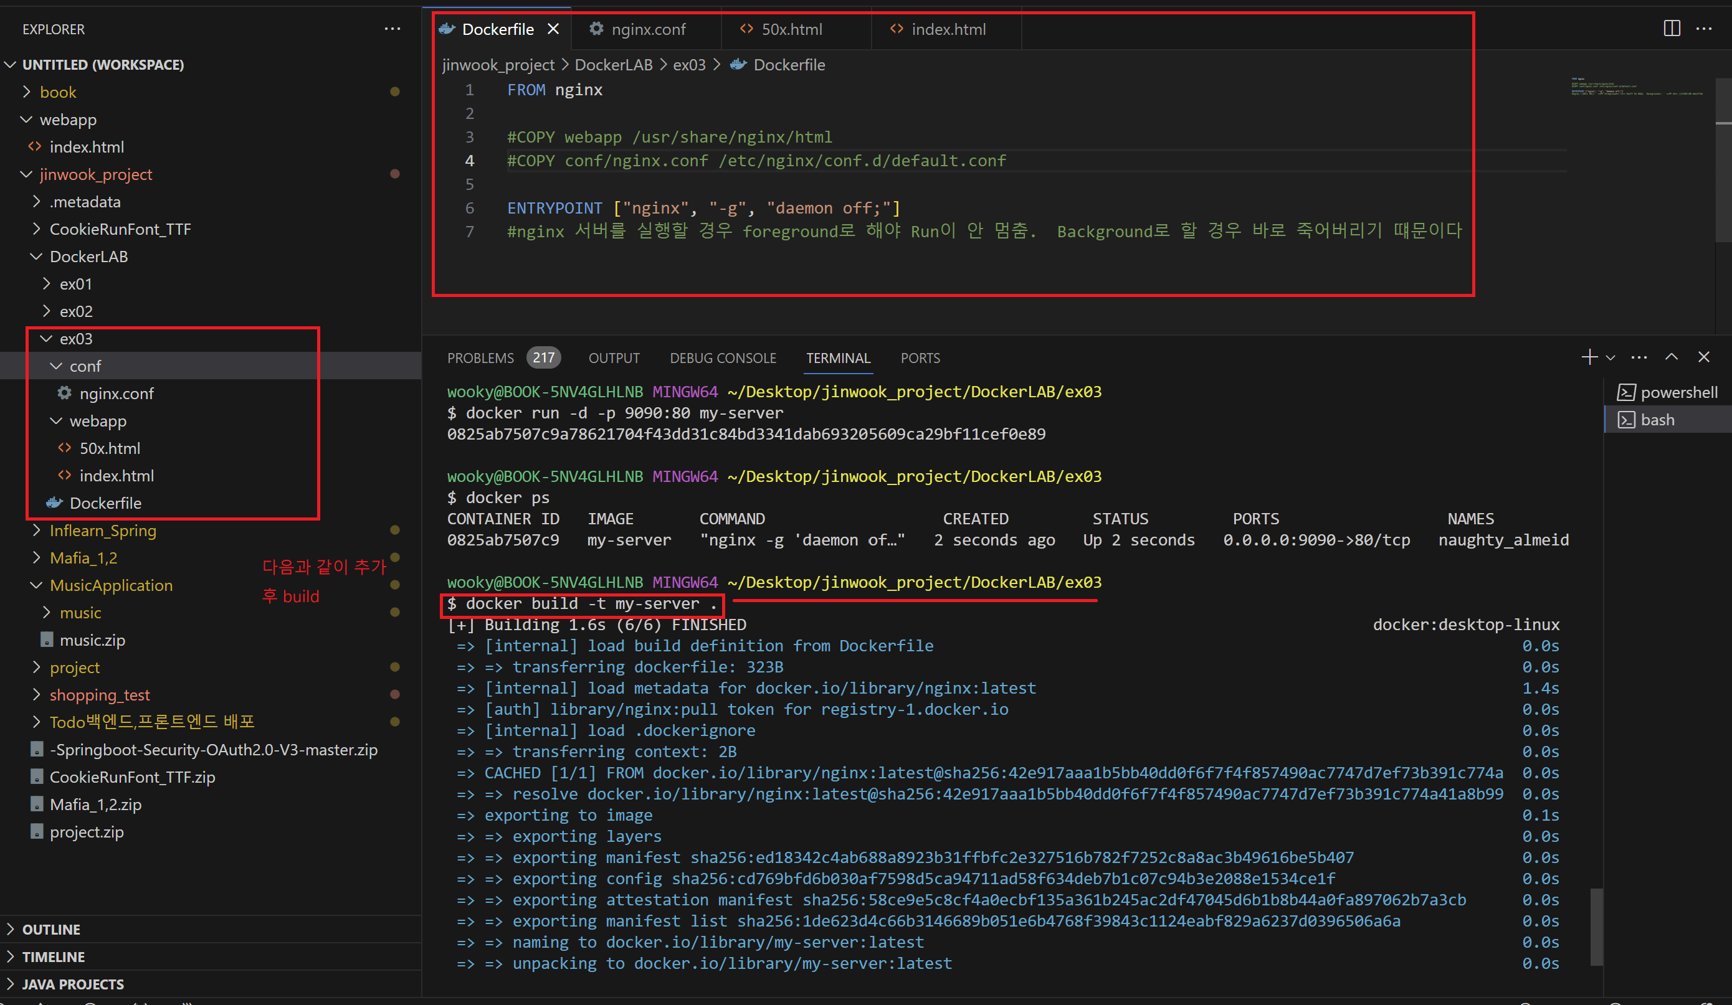
Task: Click the split editor right icon
Action: tap(1672, 29)
